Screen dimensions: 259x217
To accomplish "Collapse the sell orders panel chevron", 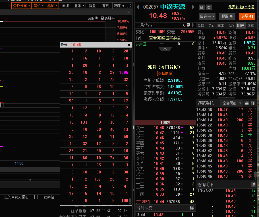I will pos(165,49).
